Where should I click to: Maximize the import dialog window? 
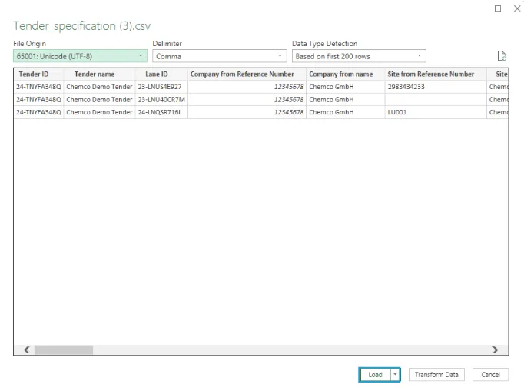click(x=498, y=8)
